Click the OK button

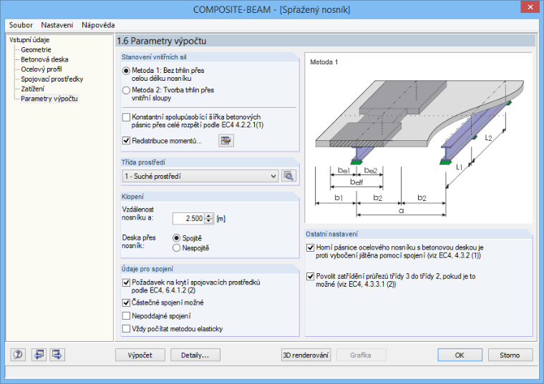point(460,355)
